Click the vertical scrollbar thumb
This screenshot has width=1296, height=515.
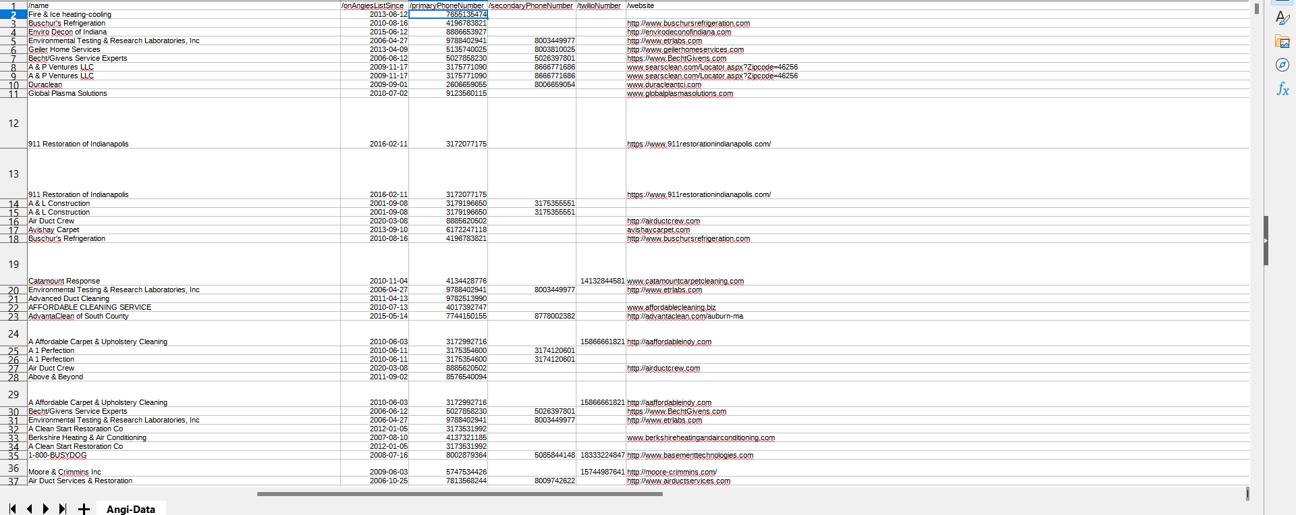pos(1256,9)
